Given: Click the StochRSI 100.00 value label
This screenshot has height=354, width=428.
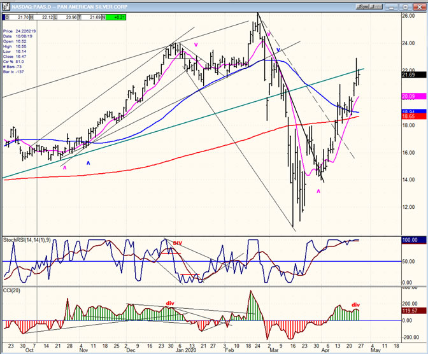Looking at the screenshot, I should coord(414,240).
